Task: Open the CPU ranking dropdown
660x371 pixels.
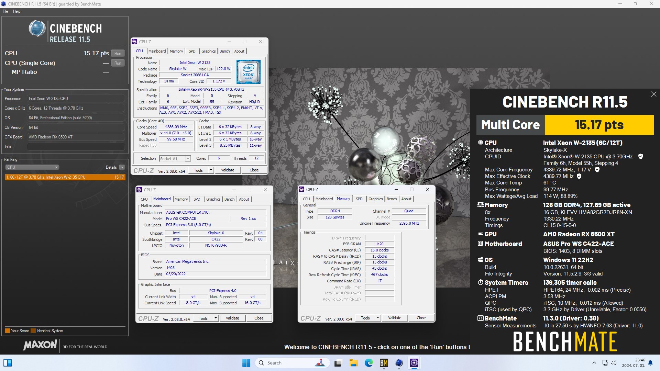Action: point(32,167)
